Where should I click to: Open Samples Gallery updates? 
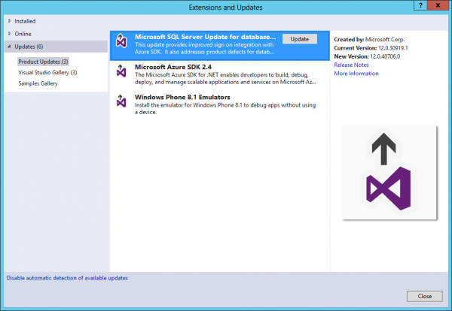pos(38,83)
